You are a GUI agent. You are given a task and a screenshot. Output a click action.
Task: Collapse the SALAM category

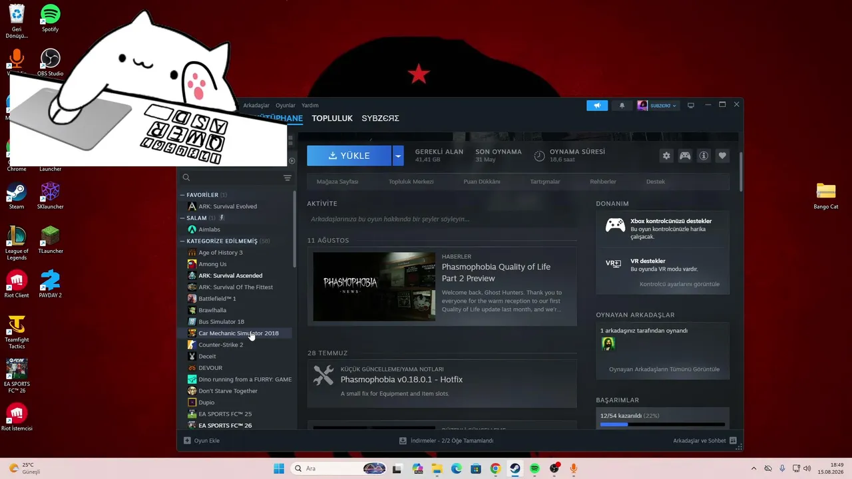(182, 218)
